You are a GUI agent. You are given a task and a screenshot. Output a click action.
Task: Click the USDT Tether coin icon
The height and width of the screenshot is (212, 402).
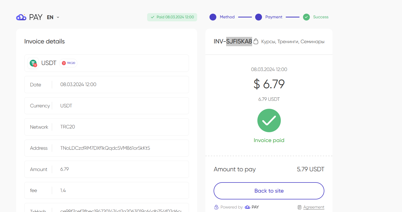point(33,63)
